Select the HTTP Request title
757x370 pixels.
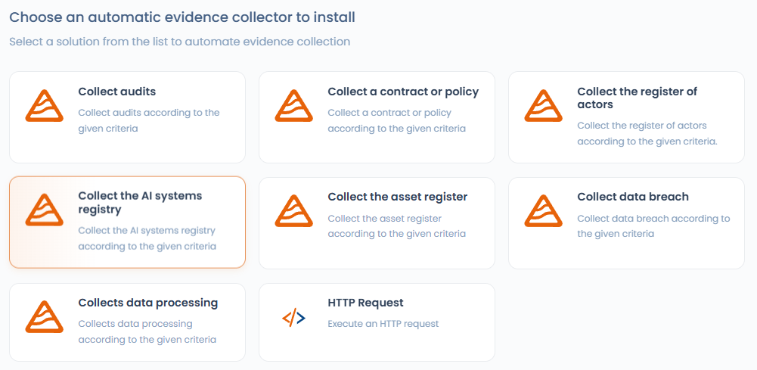point(365,303)
